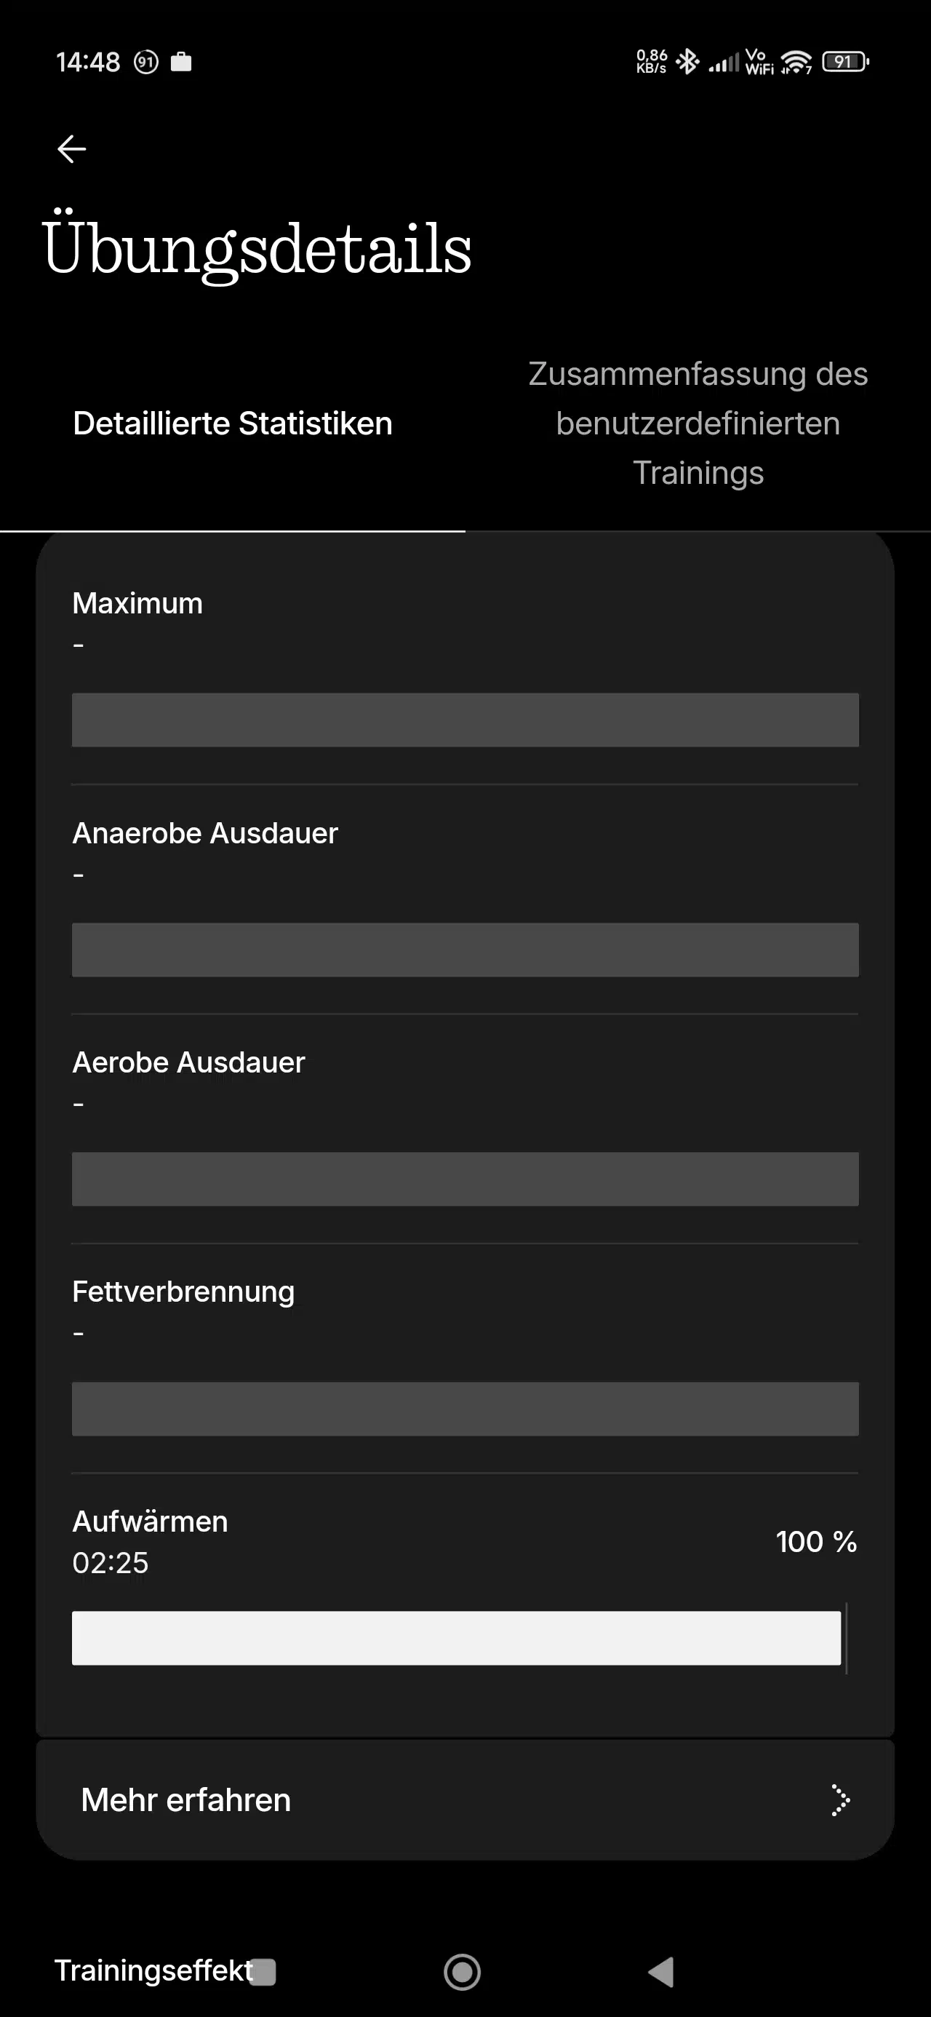The height and width of the screenshot is (2017, 931).
Task: Tap the Trainingseffekt label at bottom
Action: point(153,1970)
